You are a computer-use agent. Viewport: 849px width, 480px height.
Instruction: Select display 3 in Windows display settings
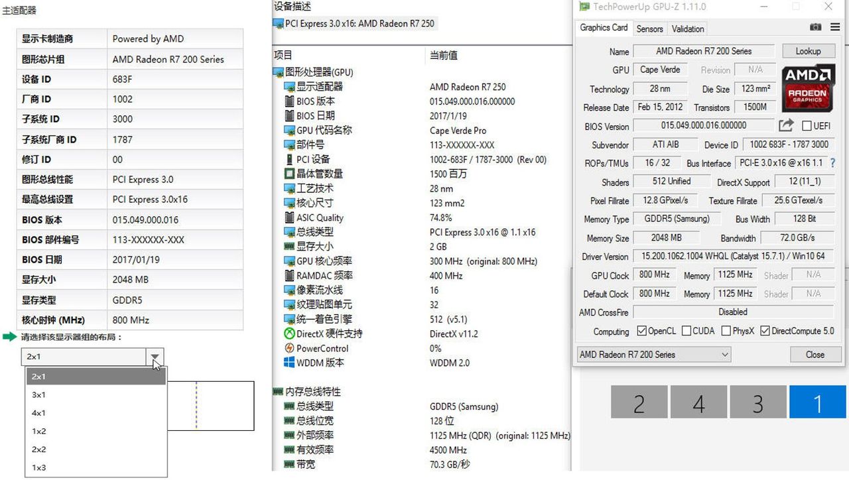tap(757, 402)
